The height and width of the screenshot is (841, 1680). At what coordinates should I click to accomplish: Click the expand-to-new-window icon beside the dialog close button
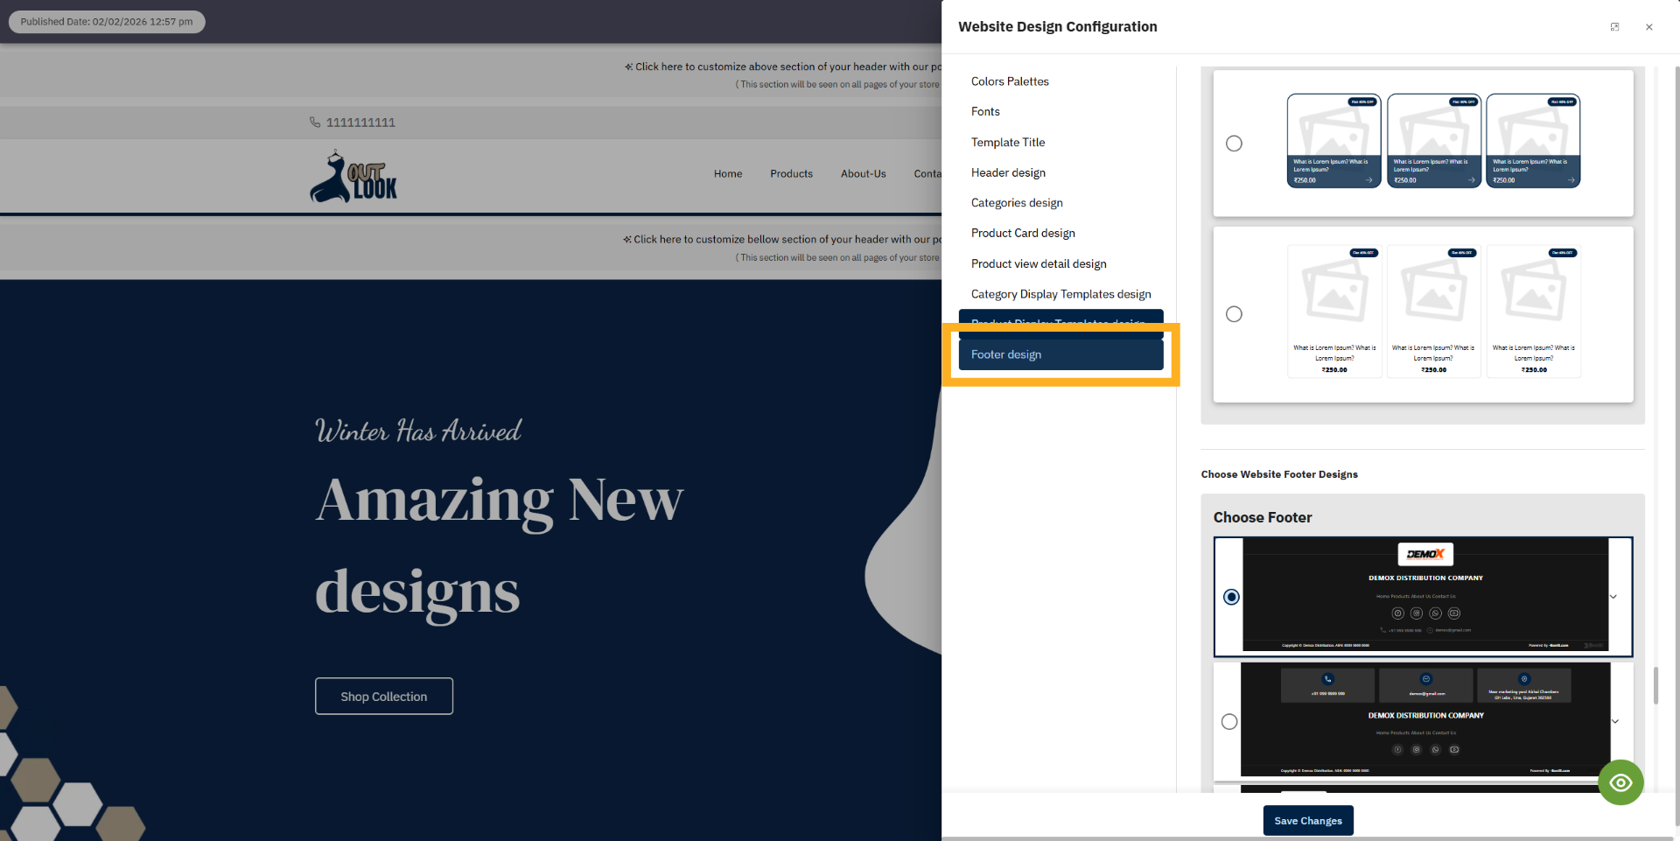[1614, 26]
